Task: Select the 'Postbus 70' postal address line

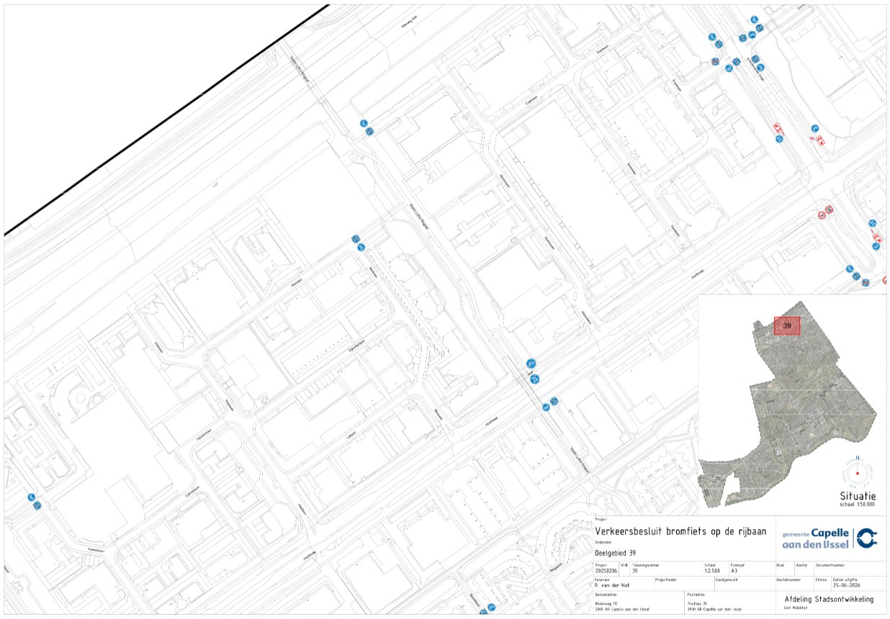Action: coord(697,604)
